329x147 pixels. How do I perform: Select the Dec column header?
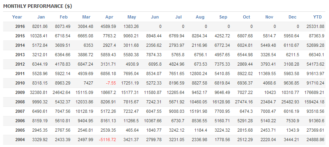pos(292,17)
